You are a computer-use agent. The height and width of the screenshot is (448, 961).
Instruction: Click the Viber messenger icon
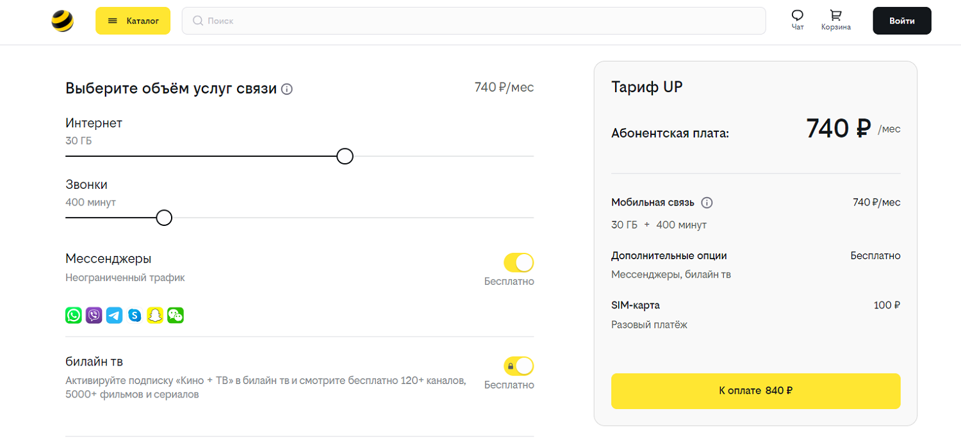[94, 315]
